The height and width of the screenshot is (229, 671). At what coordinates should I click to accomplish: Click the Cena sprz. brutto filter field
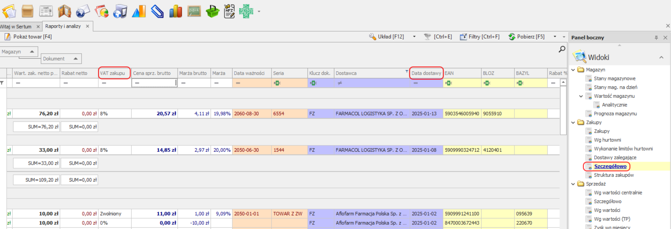tap(154, 83)
